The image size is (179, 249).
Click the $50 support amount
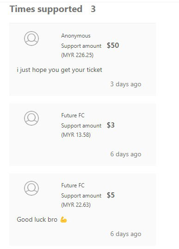(x=113, y=45)
